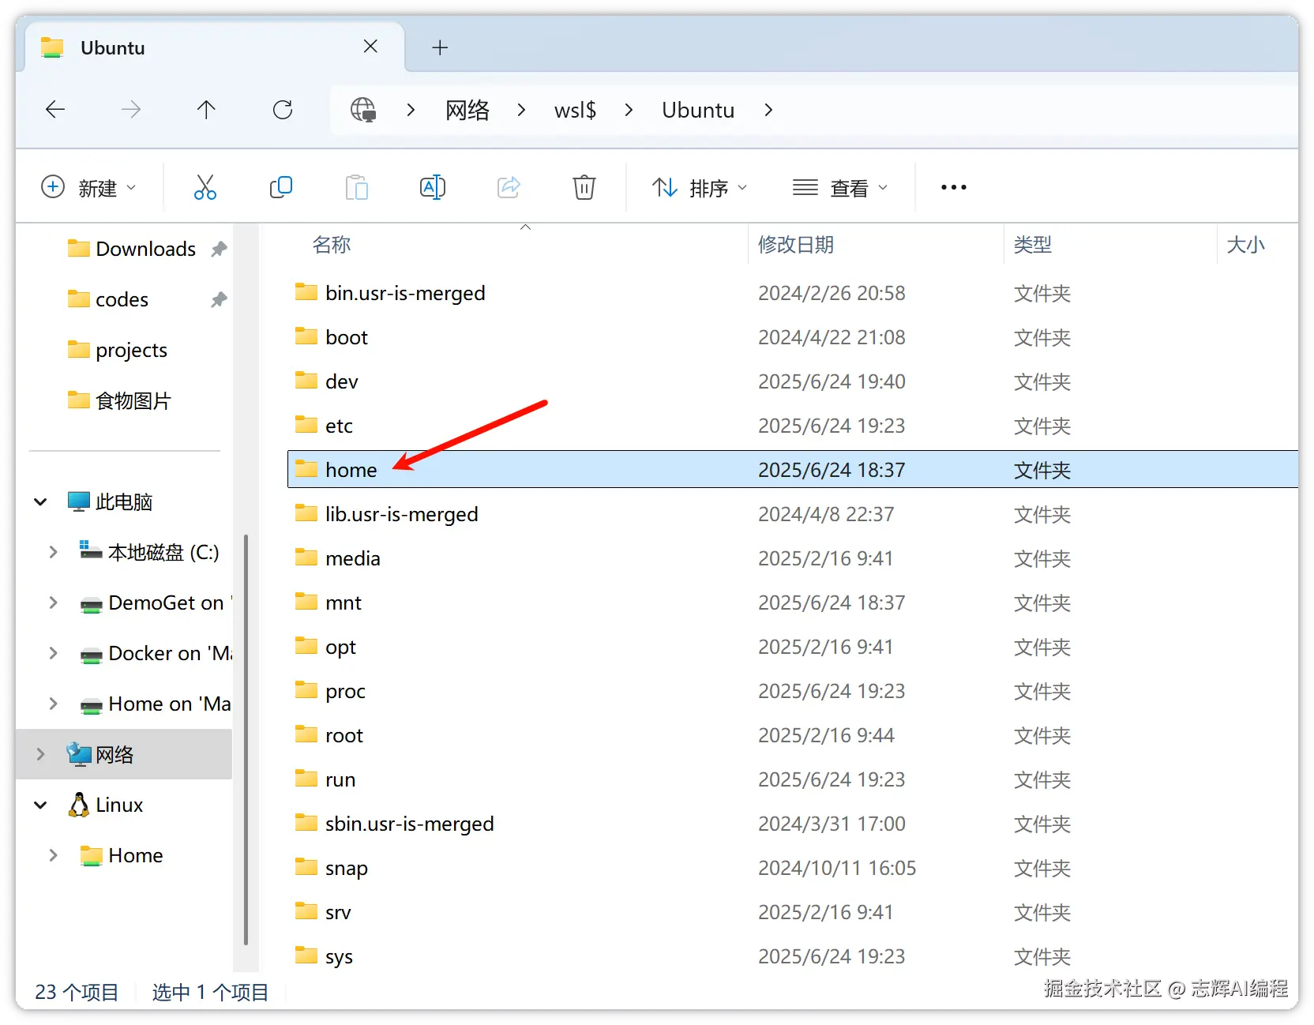Screen dimensions: 1314x1025
Task: Open the 查看 view dropdown
Action: coord(840,188)
